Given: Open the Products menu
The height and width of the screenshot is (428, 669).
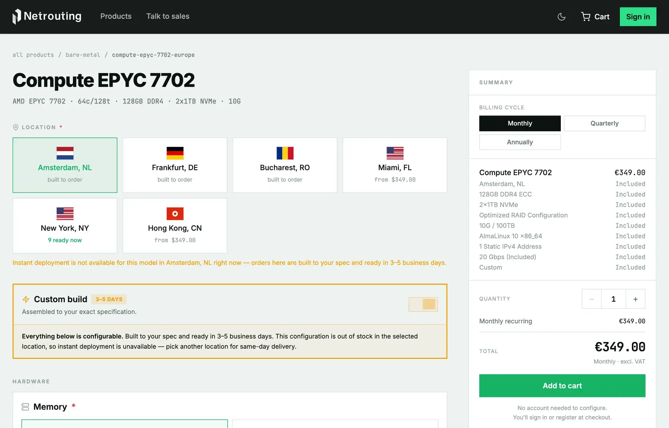Looking at the screenshot, I should point(116,16).
